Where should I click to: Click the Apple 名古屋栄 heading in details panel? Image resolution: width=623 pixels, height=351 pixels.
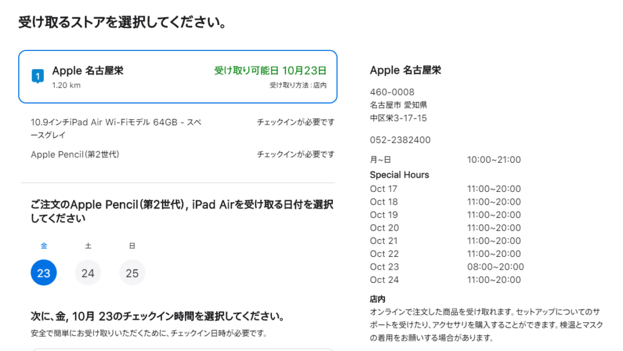point(405,70)
